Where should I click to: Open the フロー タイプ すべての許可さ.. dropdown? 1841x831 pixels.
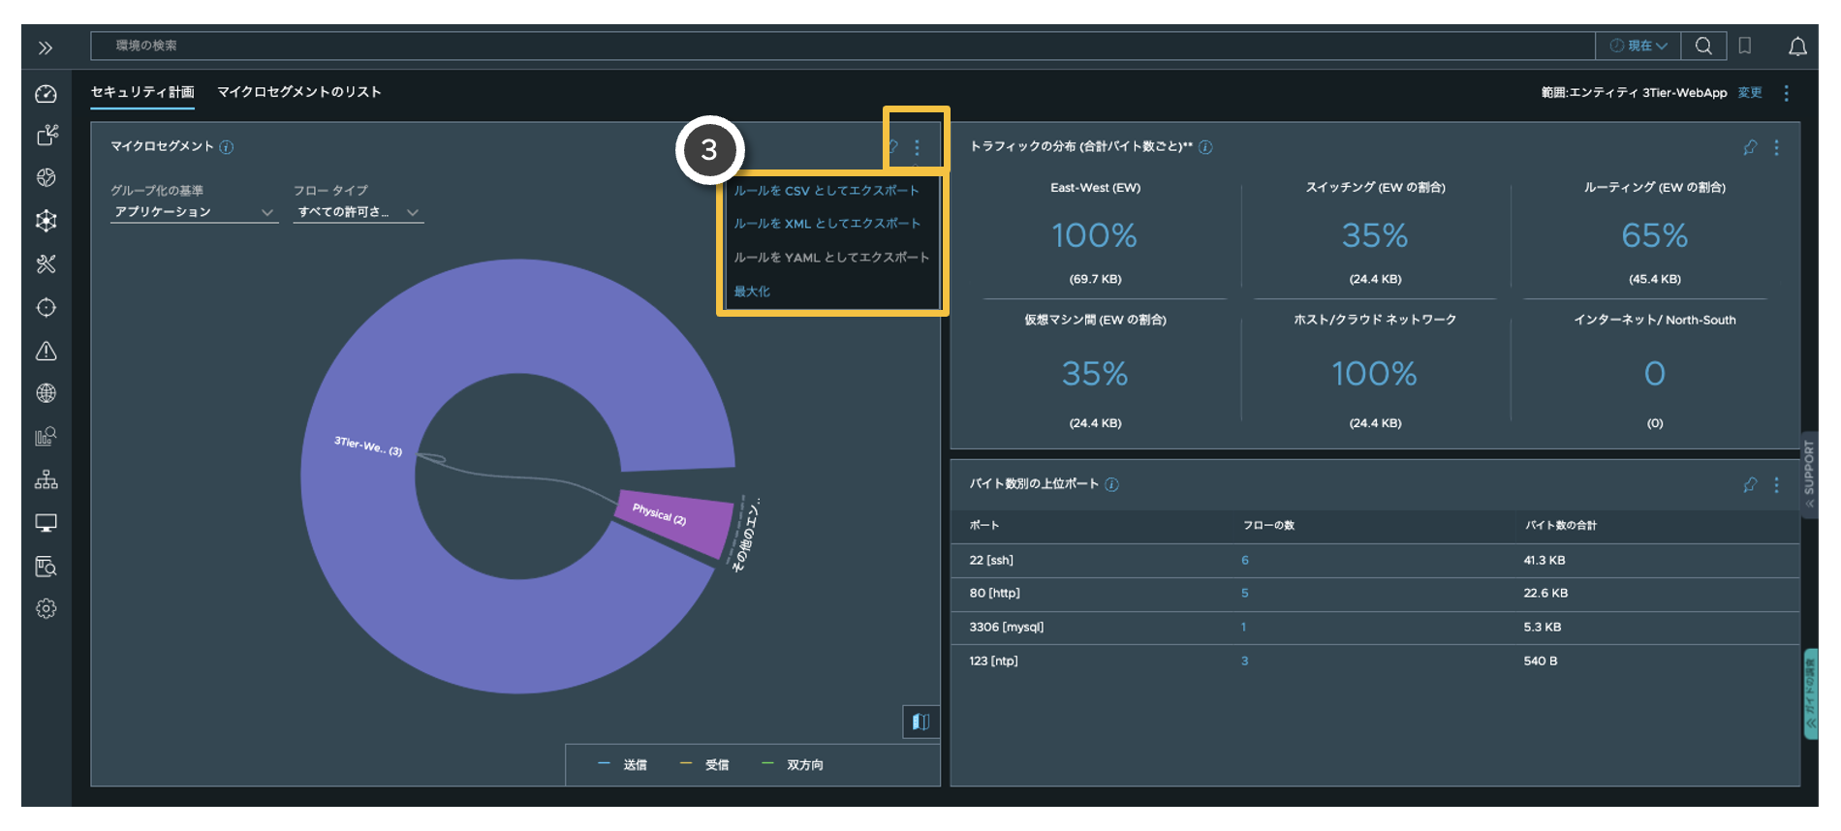click(359, 212)
